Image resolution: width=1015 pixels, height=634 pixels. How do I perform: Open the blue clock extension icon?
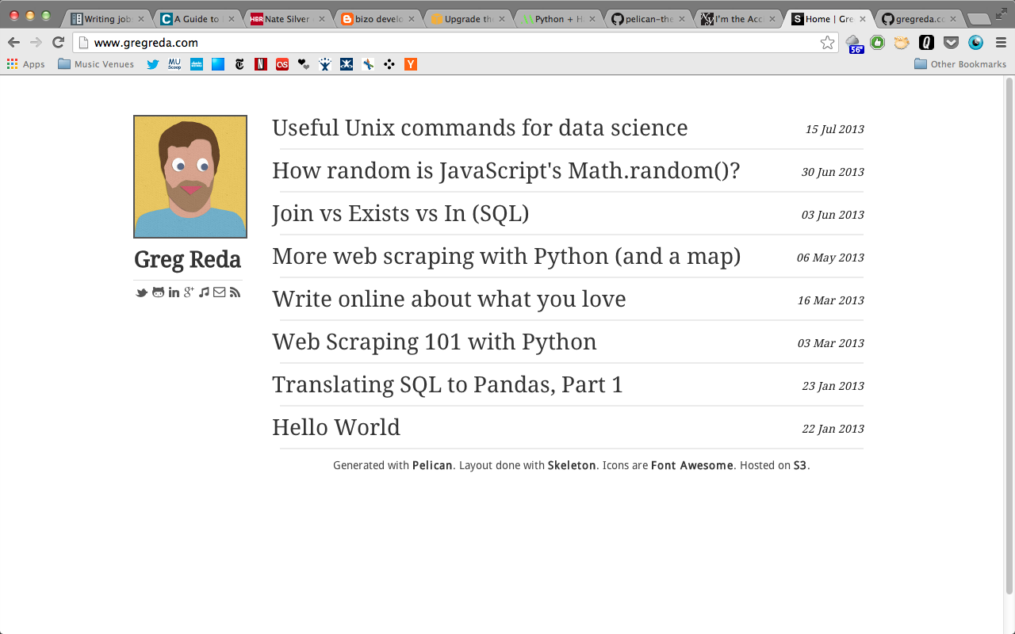(x=975, y=43)
